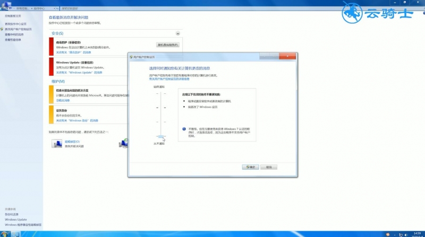Click 关闭有关"病毒防护"的消息 link
The image size is (425, 237).
pos(73,52)
